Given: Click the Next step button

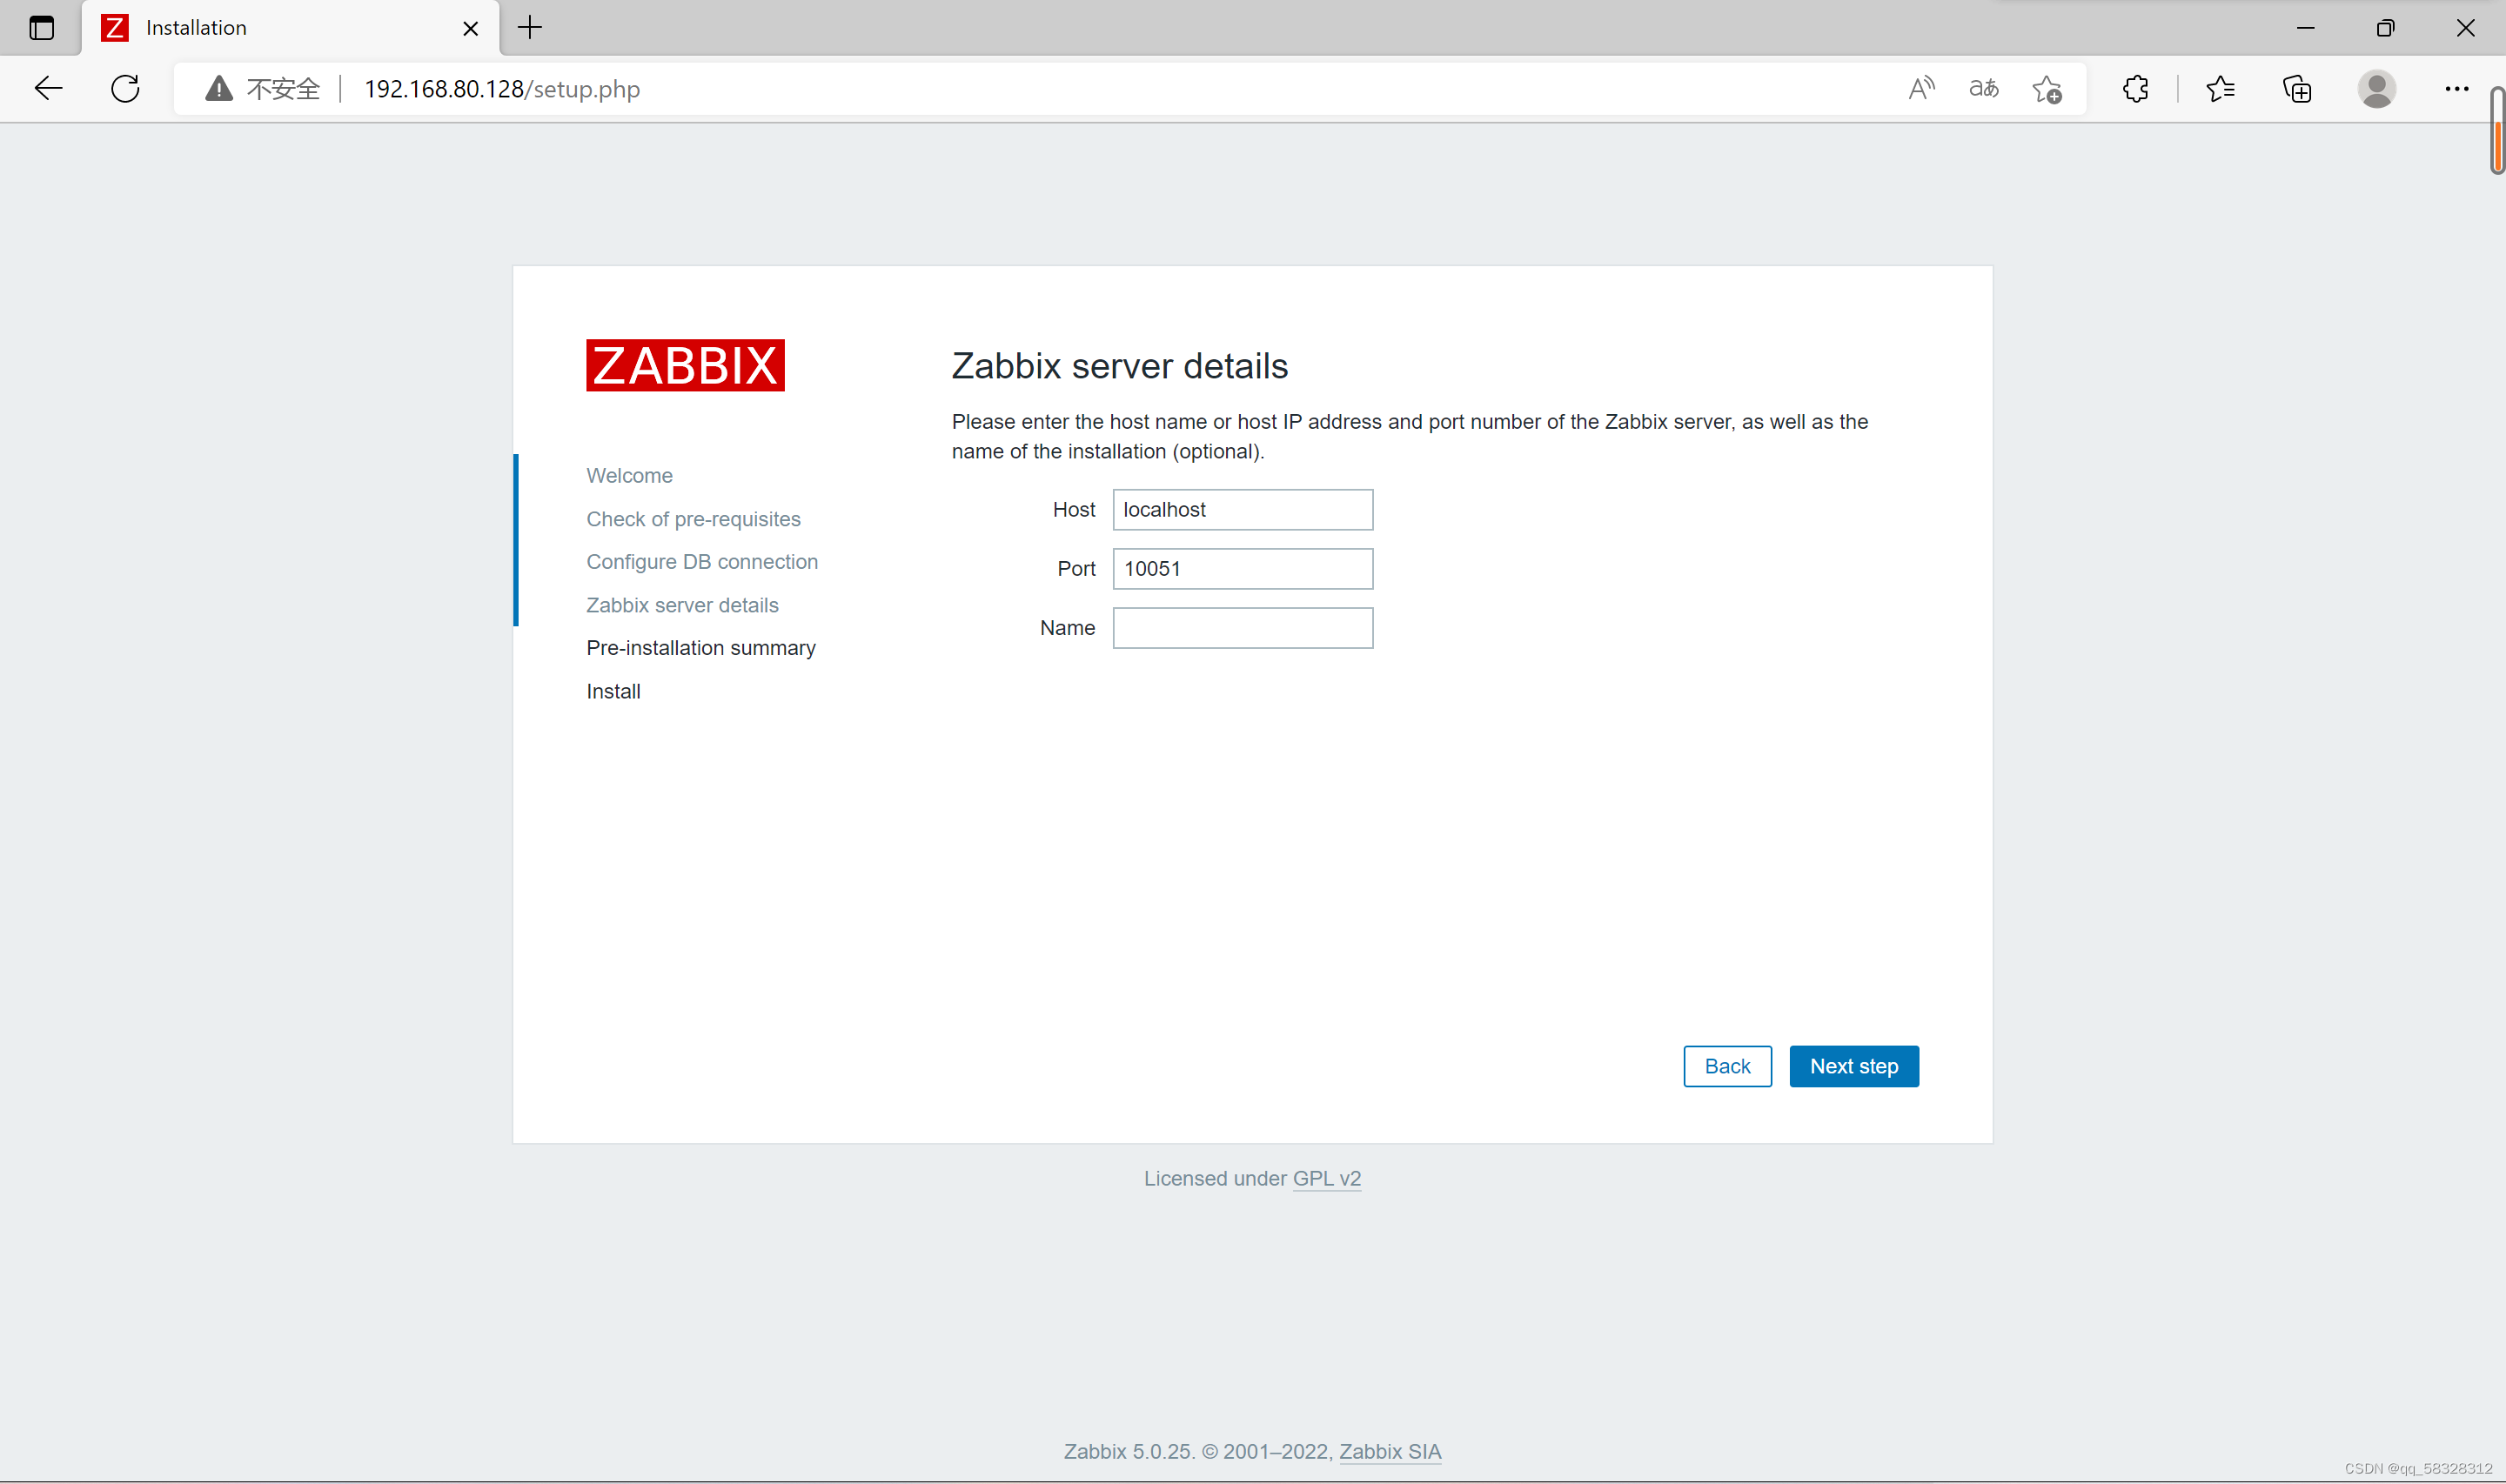Looking at the screenshot, I should click(x=1853, y=1066).
